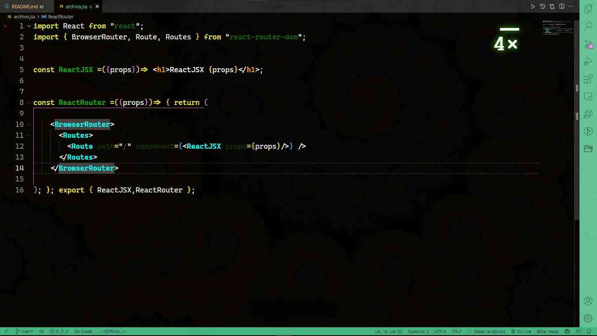Open the Git Graph circle icon in activity bar
Screen dimensions: 597x336
click(x=588, y=131)
